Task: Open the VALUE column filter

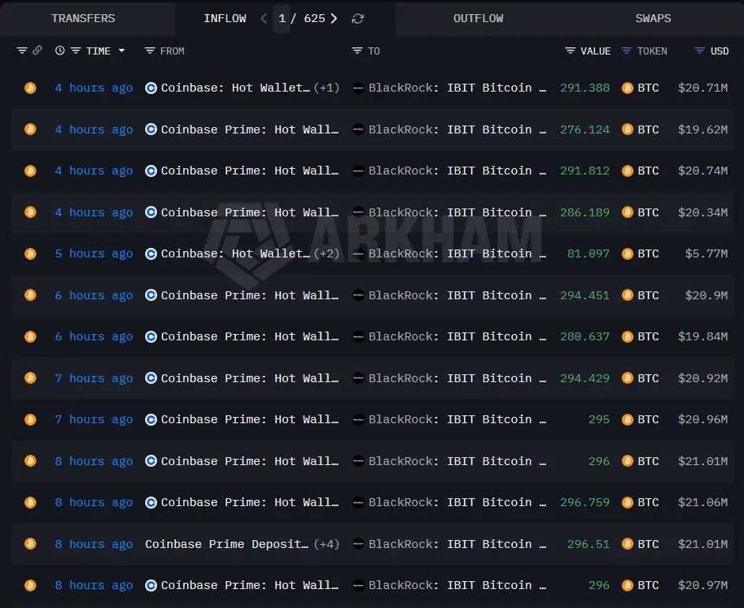Action: point(570,51)
